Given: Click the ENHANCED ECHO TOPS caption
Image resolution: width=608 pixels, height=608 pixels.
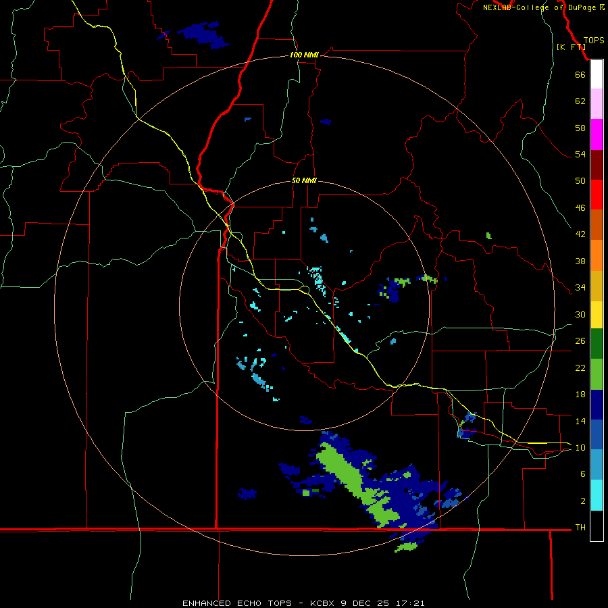Looking at the screenshot, I should (237, 603).
